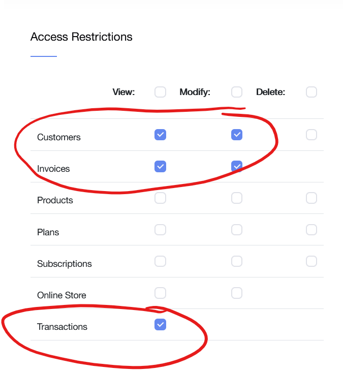This screenshot has height=372, width=343.
Task: Enable View permission for Subscriptions
Action: coord(160,261)
